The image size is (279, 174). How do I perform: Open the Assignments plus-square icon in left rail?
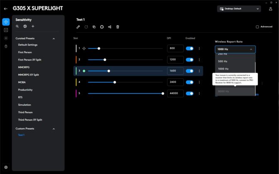(x=6, y=30)
